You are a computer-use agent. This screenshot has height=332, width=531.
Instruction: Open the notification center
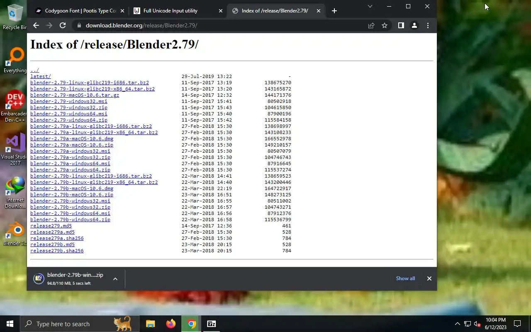click(x=517, y=324)
